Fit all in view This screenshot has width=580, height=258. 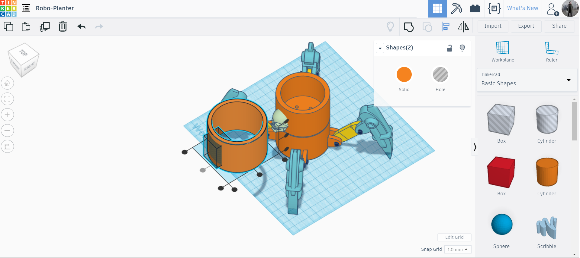(x=8, y=99)
